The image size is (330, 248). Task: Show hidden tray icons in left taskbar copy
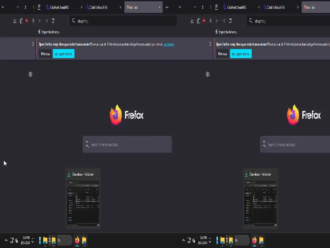point(6,240)
